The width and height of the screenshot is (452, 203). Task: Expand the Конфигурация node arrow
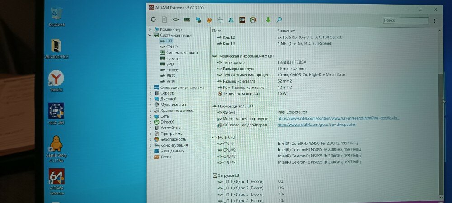pos(150,145)
